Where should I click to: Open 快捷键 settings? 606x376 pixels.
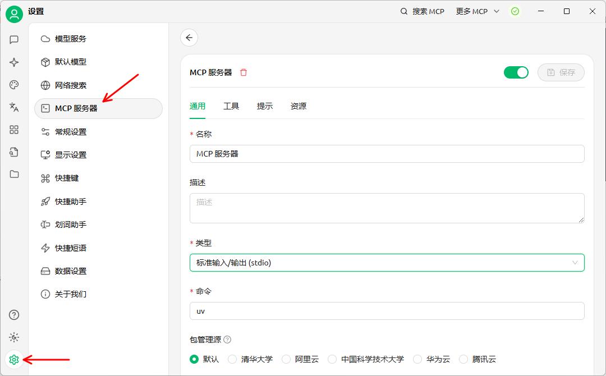(98, 178)
